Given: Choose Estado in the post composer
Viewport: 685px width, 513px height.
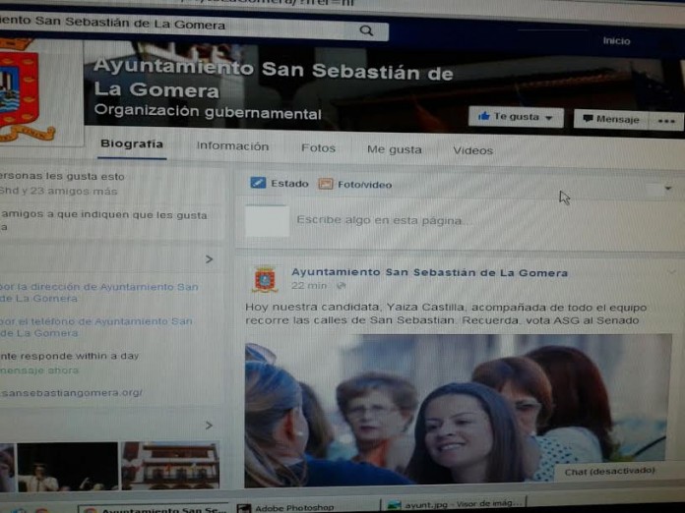Looking at the screenshot, I should [280, 183].
